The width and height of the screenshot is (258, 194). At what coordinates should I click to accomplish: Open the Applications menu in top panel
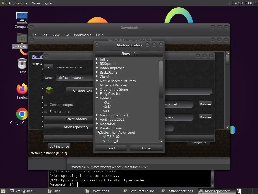pos(18,3)
